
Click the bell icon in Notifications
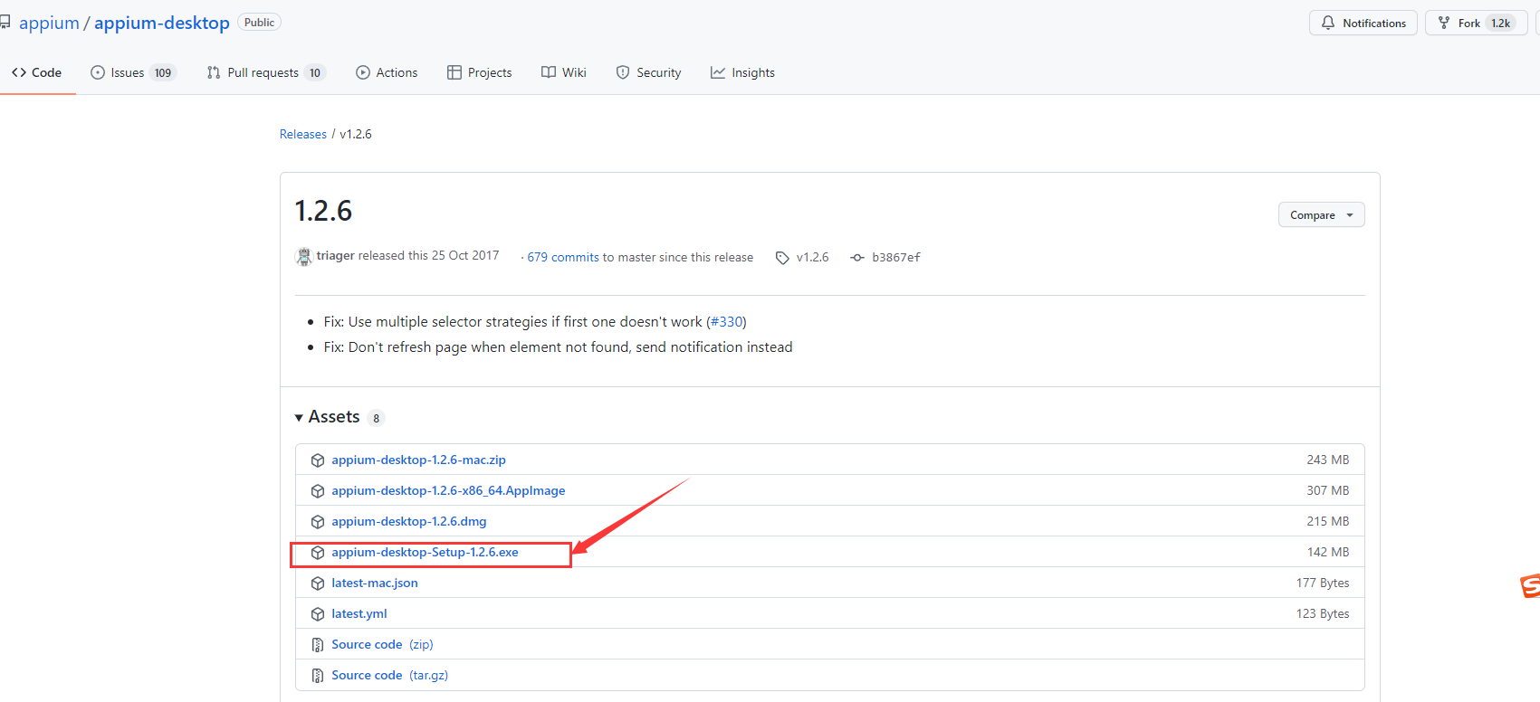(1328, 23)
